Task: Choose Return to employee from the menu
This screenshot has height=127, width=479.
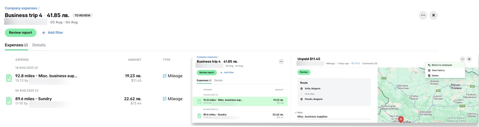Action: point(445,65)
